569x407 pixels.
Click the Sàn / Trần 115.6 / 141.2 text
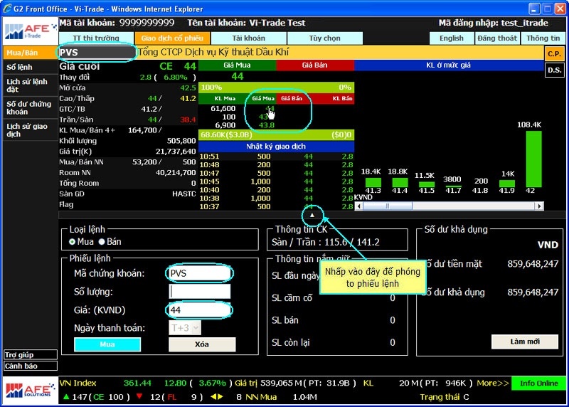326,242
